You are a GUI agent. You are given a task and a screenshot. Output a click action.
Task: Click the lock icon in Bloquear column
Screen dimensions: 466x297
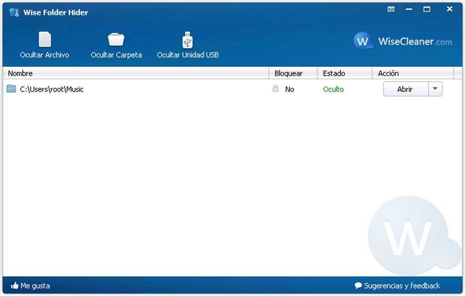275,89
